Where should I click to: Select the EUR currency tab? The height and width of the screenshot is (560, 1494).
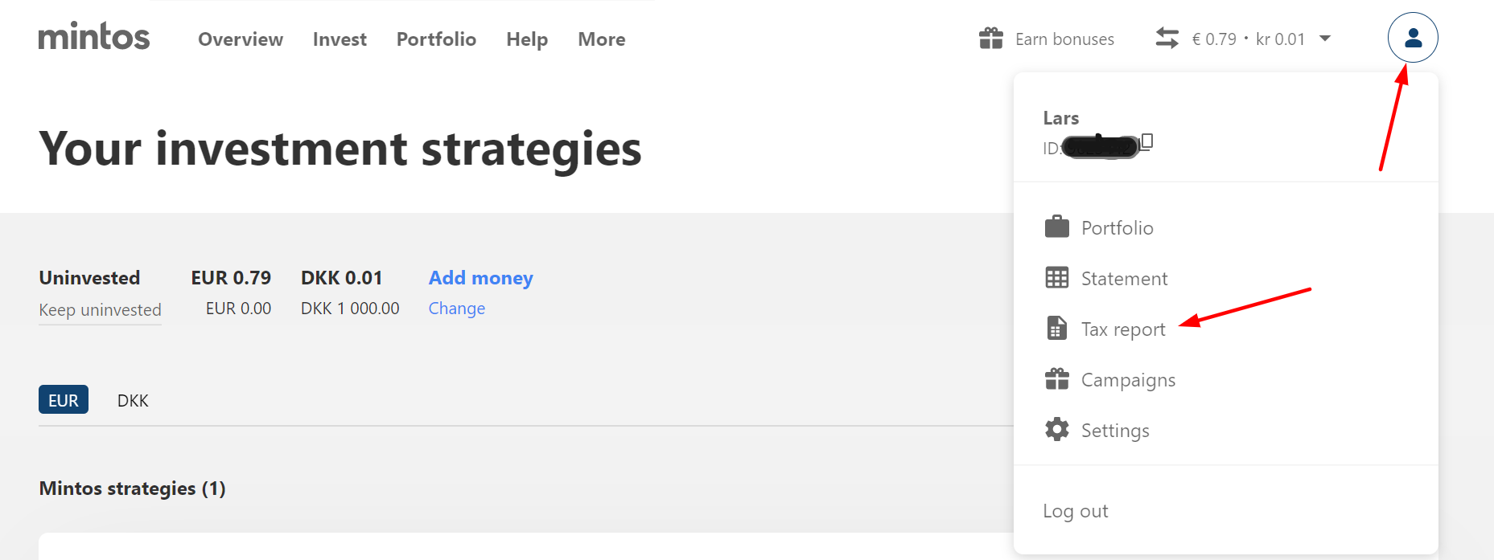(x=64, y=399)
